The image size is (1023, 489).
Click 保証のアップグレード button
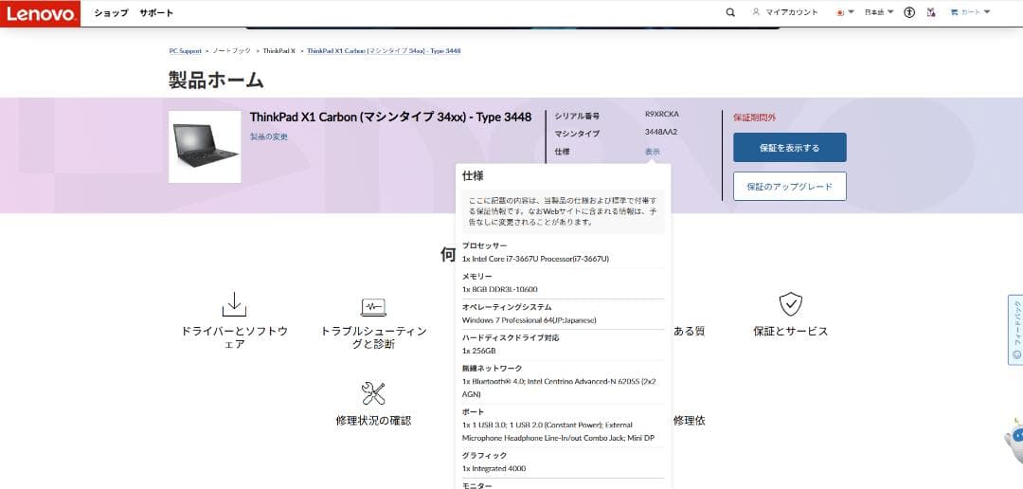coord(789,187)
